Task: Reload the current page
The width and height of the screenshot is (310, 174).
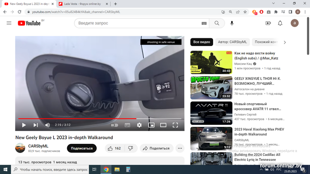Action: pos(19,12)
